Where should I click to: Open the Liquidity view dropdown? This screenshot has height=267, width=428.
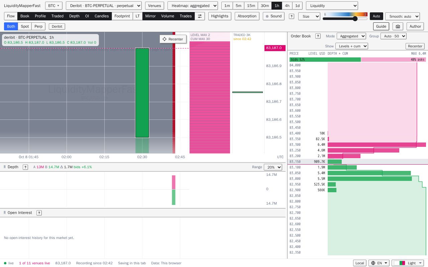coord(332,6)
